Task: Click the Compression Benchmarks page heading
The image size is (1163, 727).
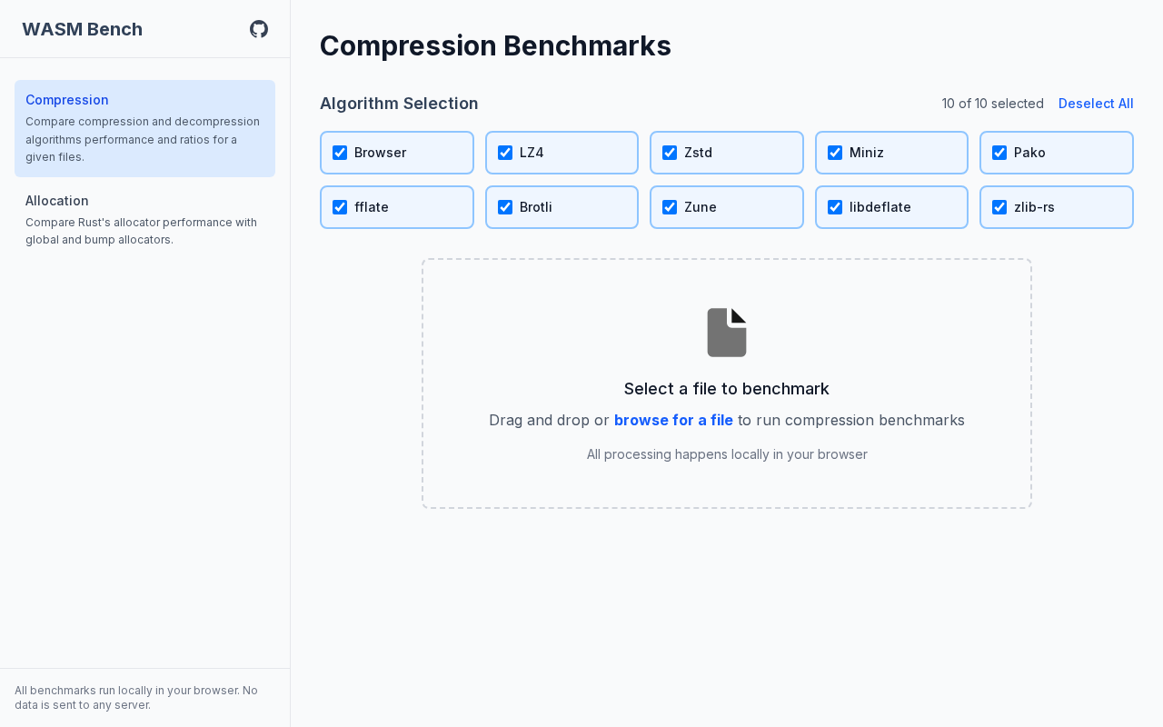Action: [495, 45]
